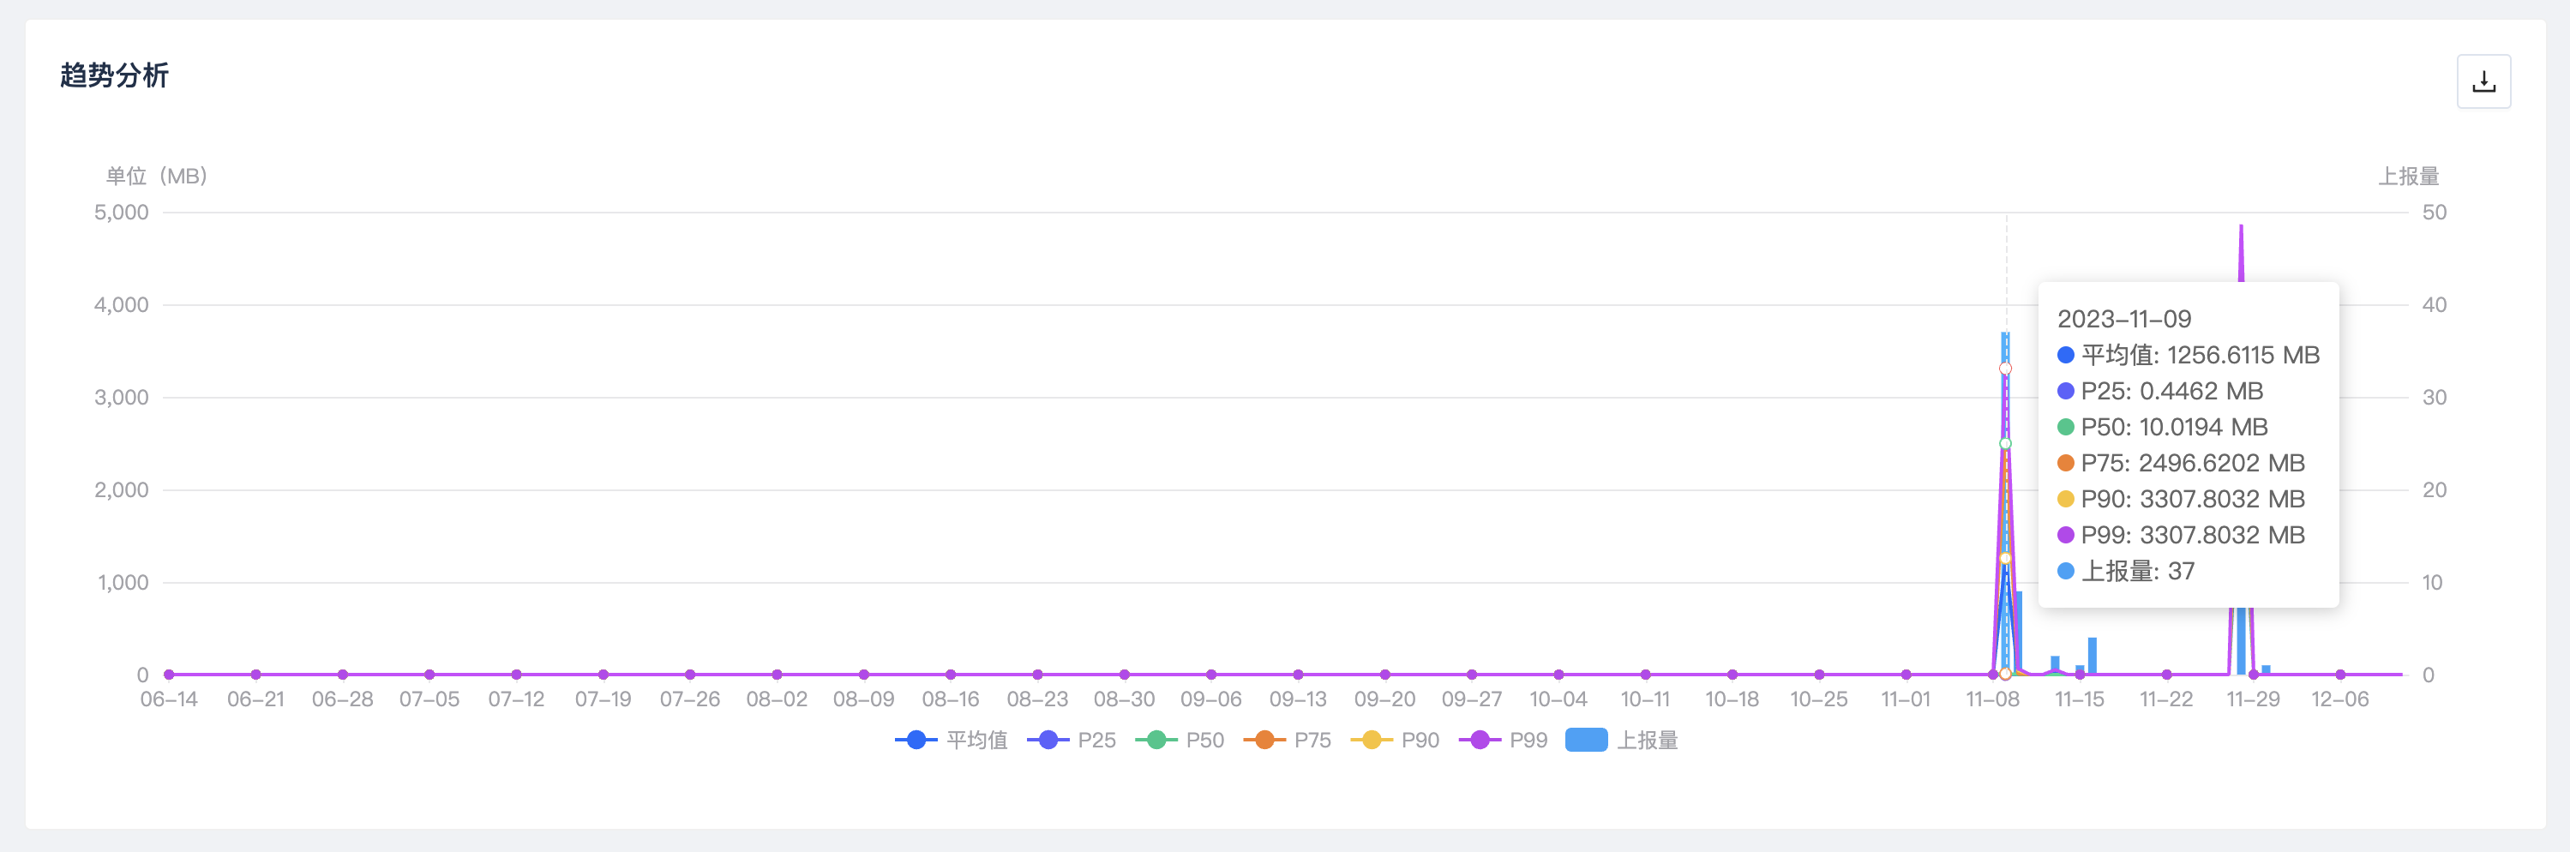This screenshot has width=2570, height=852.
Task: Click the 09-13 x-axis date label
Action: tap(1297, 699)
